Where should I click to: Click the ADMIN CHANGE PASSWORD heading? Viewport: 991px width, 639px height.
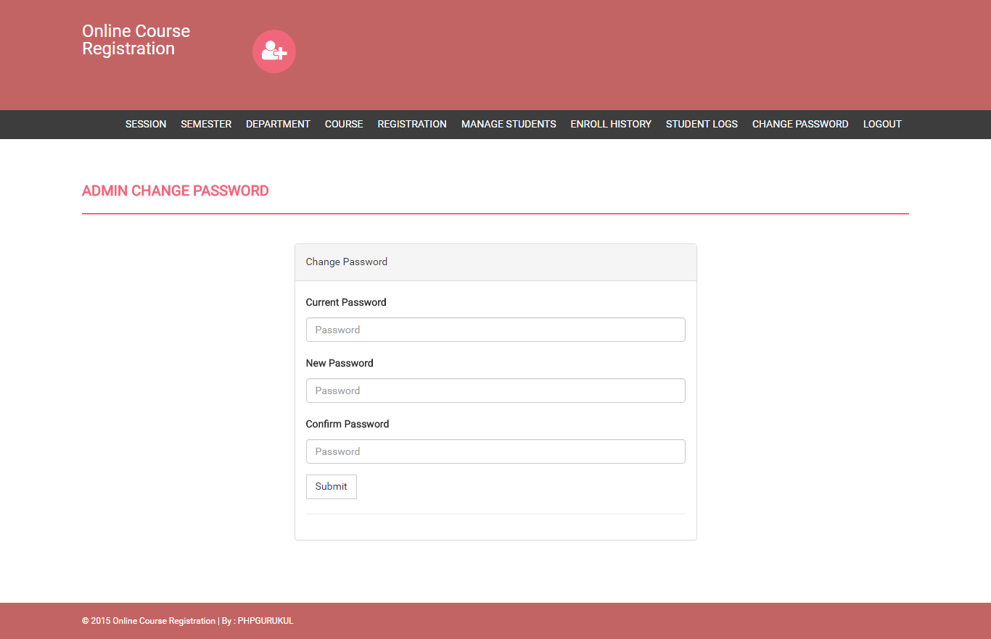(175, 191)
